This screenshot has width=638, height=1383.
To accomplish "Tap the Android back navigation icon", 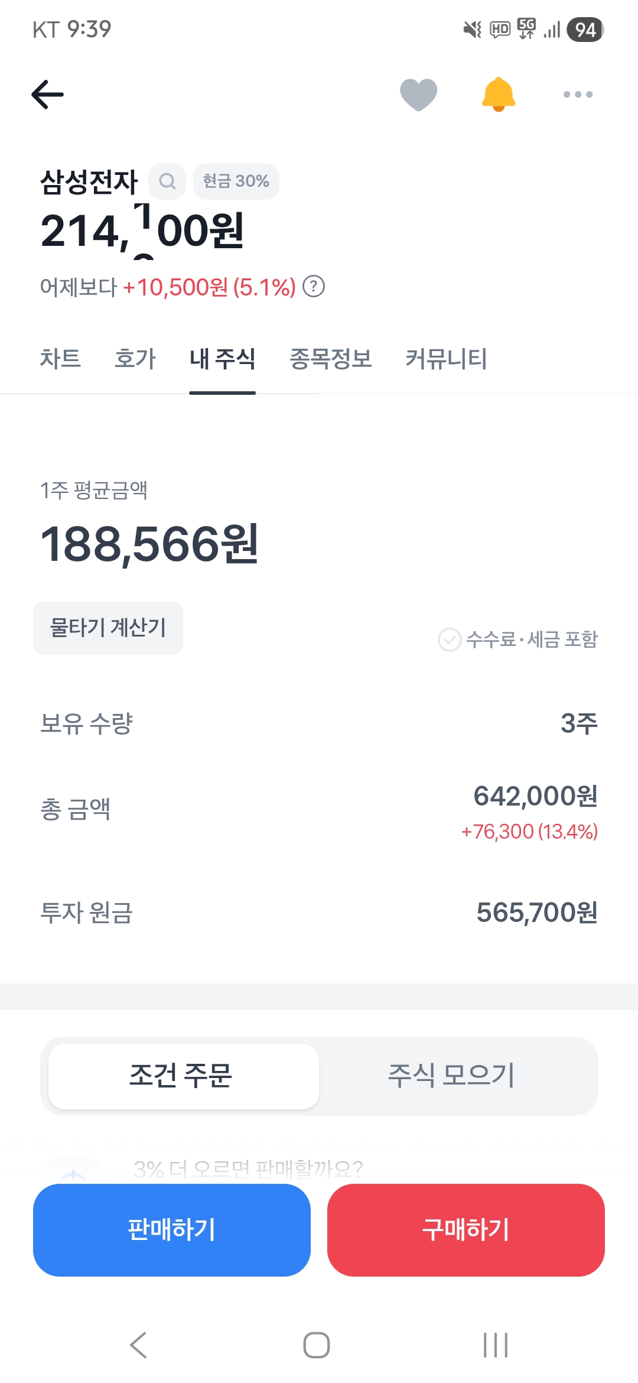I will (x=138, y=1345).
